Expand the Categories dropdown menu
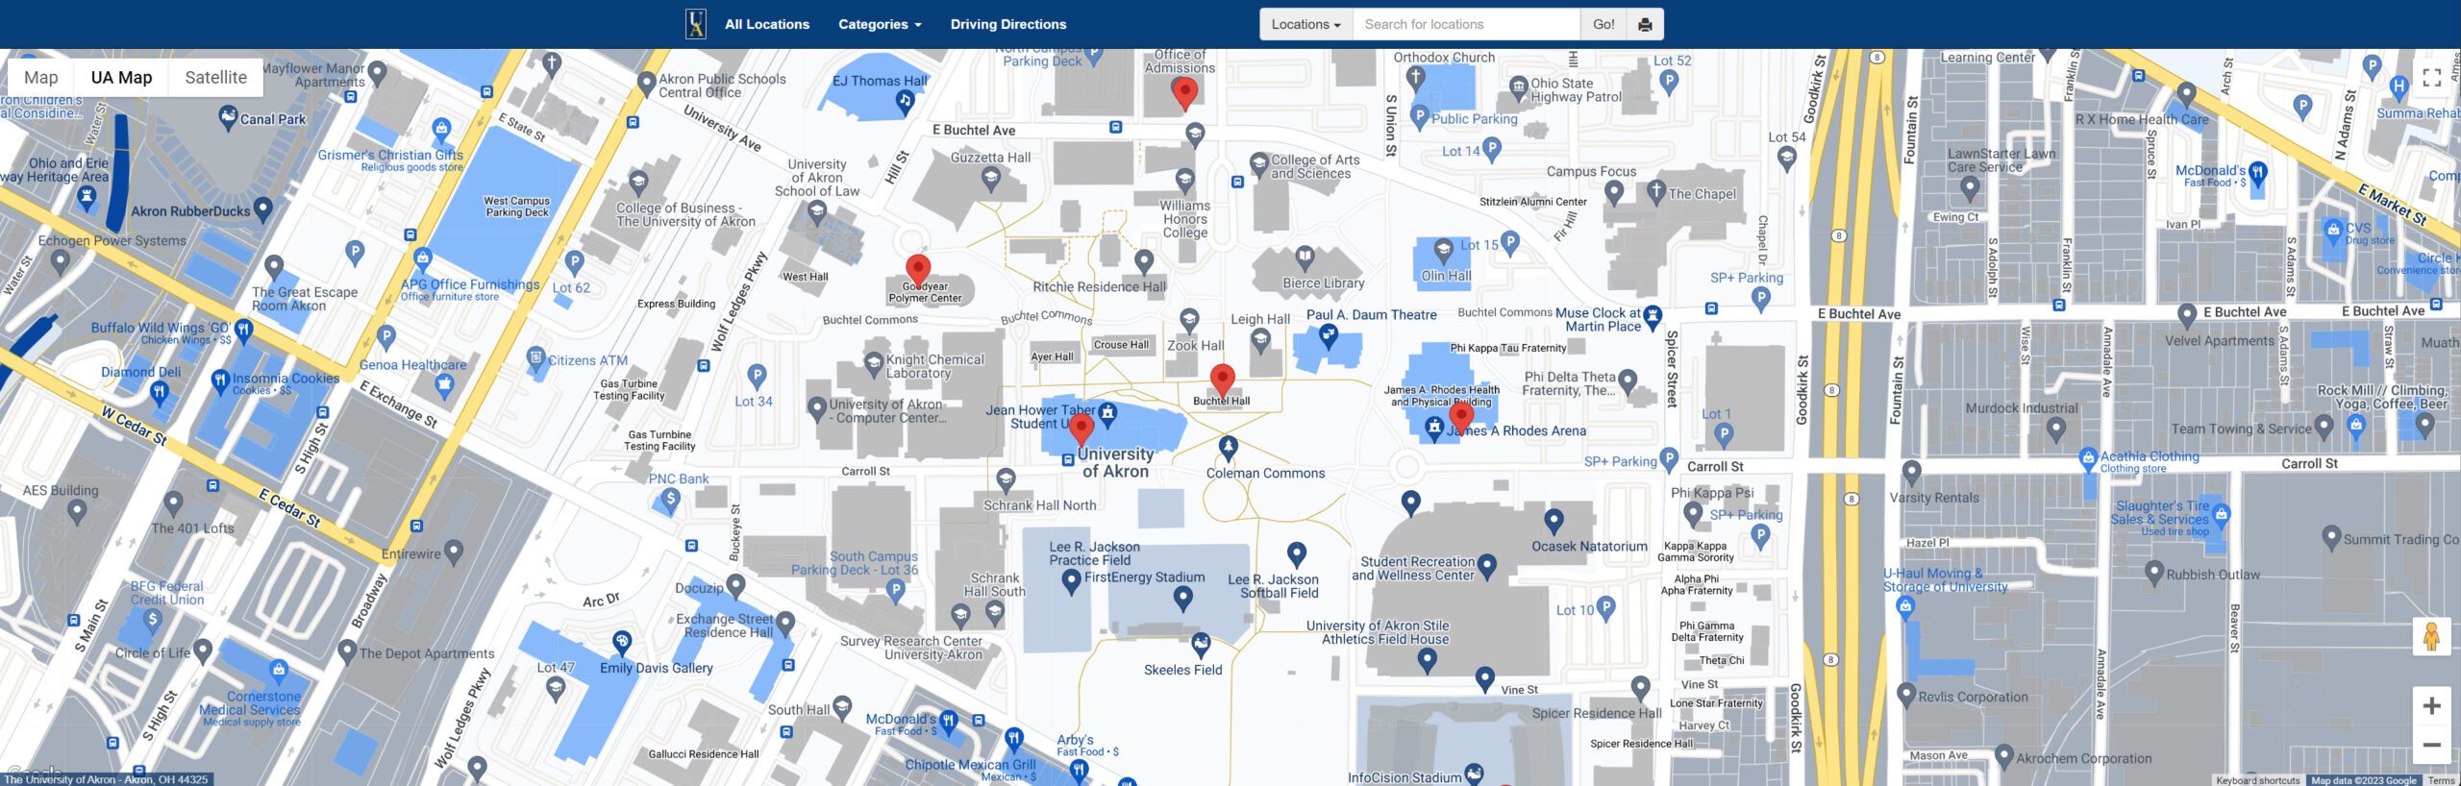 tap(879, 24)
